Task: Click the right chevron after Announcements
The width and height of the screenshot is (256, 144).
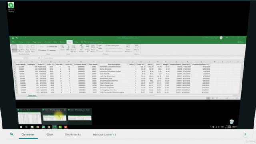Action: pyautogui.click(x=245, y=134)
